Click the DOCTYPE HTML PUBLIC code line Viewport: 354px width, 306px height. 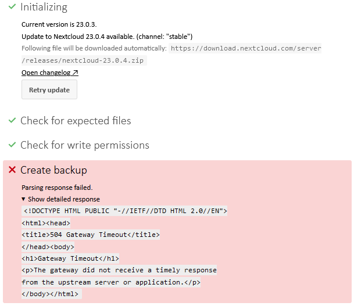(124, 211)
